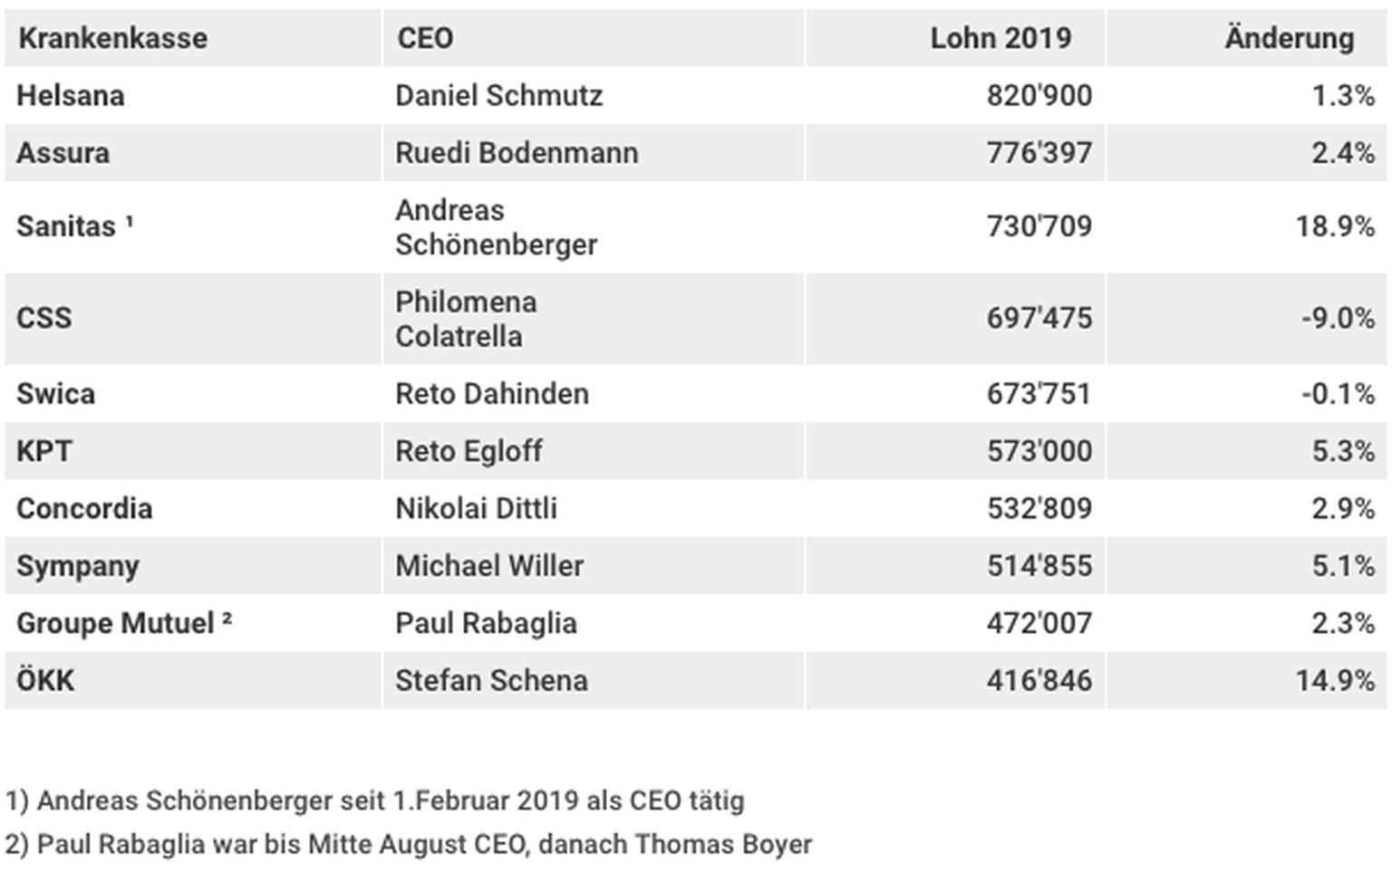
Task: Click the CSS change value -9.0%
Action: coord(1337,319)
